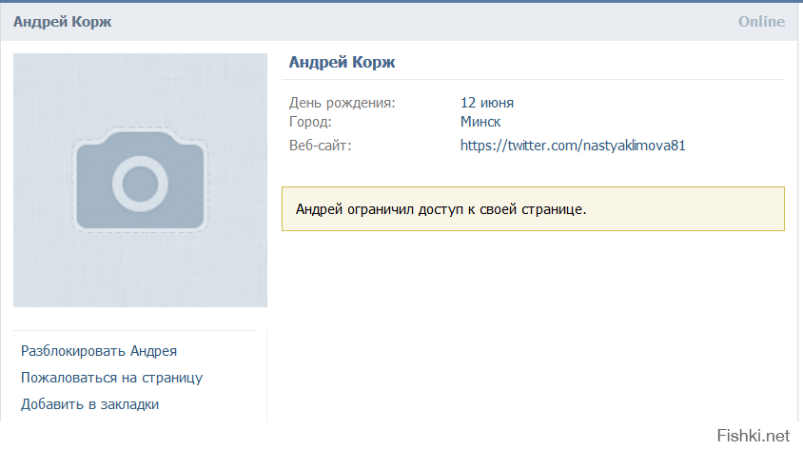This screenshot has height=450, width=803.
Task: Choose Разблокировать Андрея in the side menu
Action: pos(99,351)
